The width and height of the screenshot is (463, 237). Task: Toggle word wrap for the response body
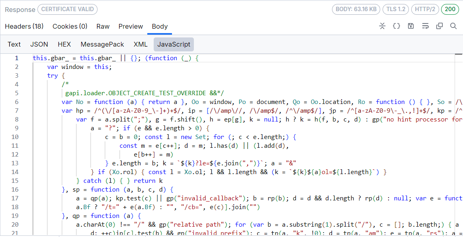(x=425, y=26)
